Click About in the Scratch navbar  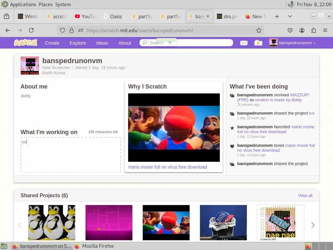(x=125, y=43)
